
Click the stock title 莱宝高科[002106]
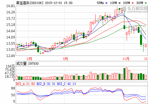coord(30,3)
